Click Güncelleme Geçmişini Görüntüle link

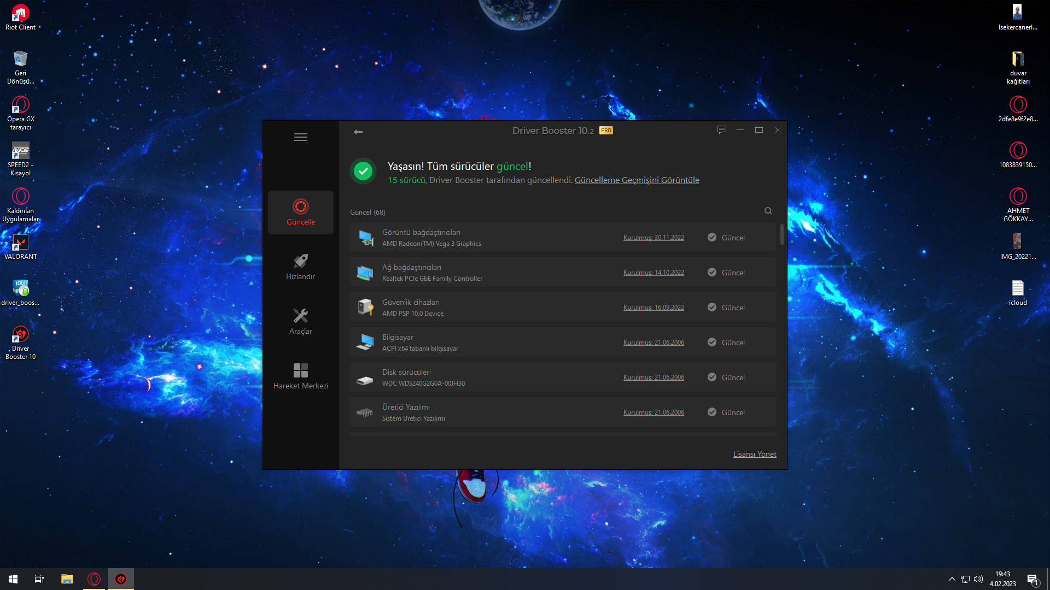coord(637,180)
